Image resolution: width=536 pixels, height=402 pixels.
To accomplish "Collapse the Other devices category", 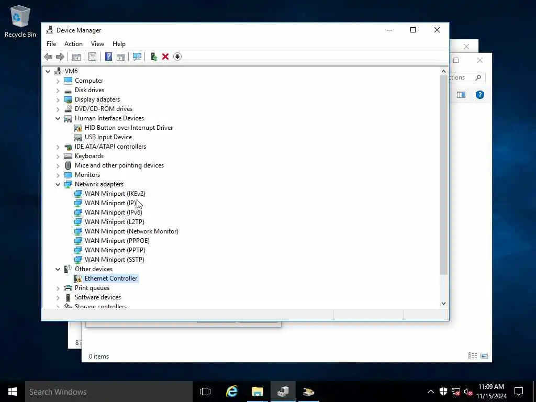I will pyautogui.click(x=58, y=269).
